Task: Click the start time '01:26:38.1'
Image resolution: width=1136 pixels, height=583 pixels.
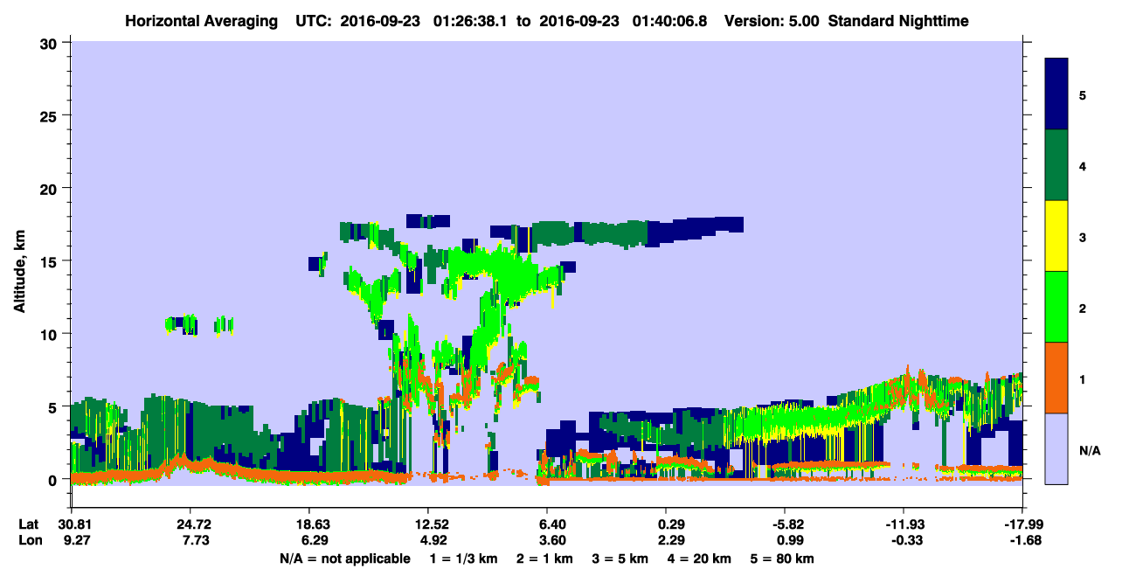Action: click(470, 20)
